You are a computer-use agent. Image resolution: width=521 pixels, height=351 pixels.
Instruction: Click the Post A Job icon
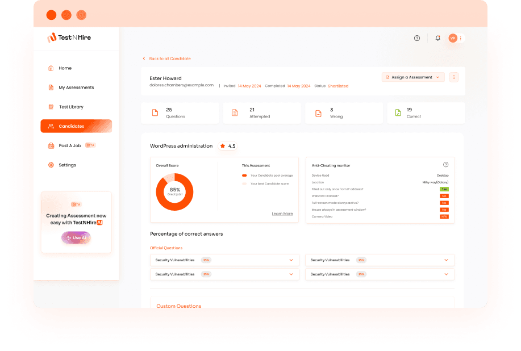(51, 145)
